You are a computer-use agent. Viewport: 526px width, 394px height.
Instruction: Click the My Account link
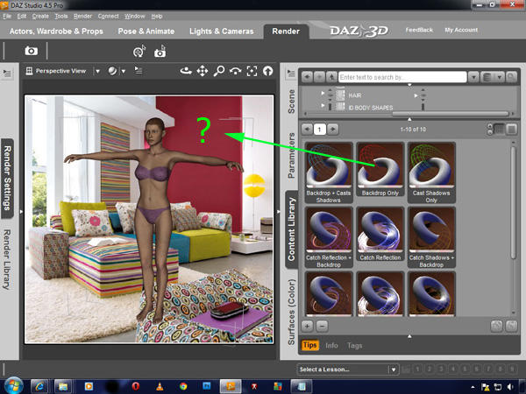461,30
